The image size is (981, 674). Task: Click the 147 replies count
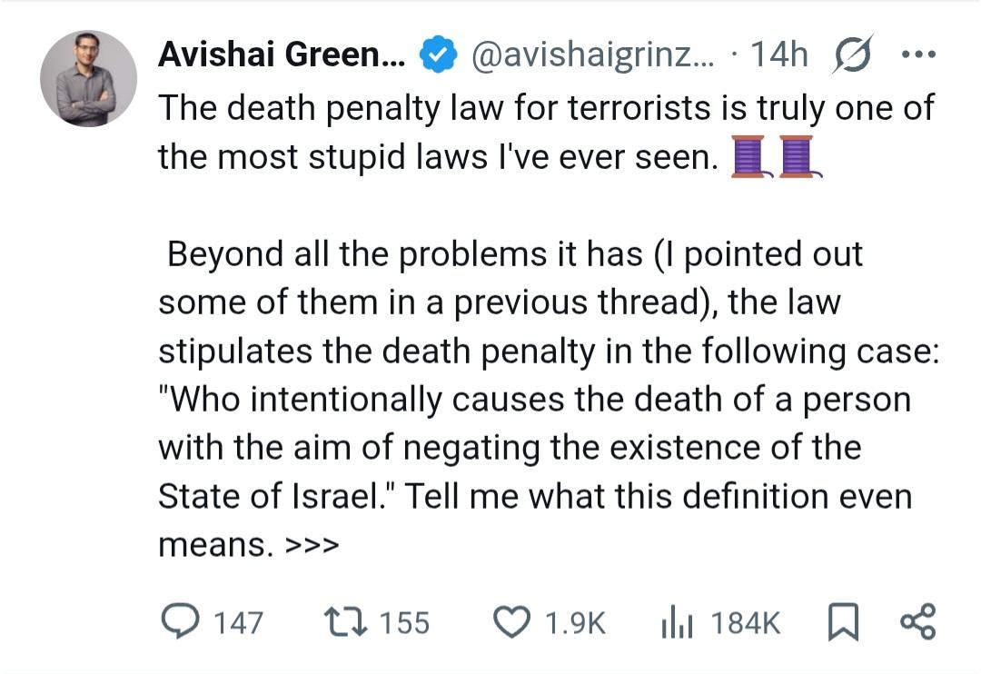coord(237,622)
